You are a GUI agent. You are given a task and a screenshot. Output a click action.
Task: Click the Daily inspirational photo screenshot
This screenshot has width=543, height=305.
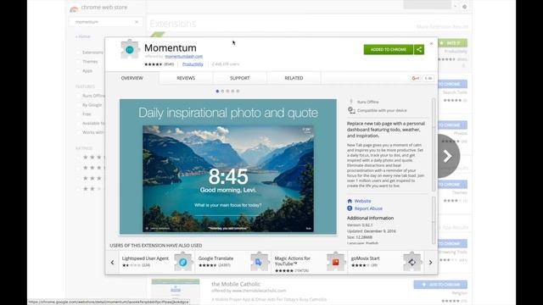(228, 167)
